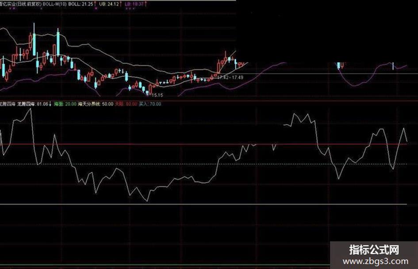Click the BOLL 21.25 value readout
This screenshot has height=269, width=418.
pyautogui.click(x=81, y=4)
